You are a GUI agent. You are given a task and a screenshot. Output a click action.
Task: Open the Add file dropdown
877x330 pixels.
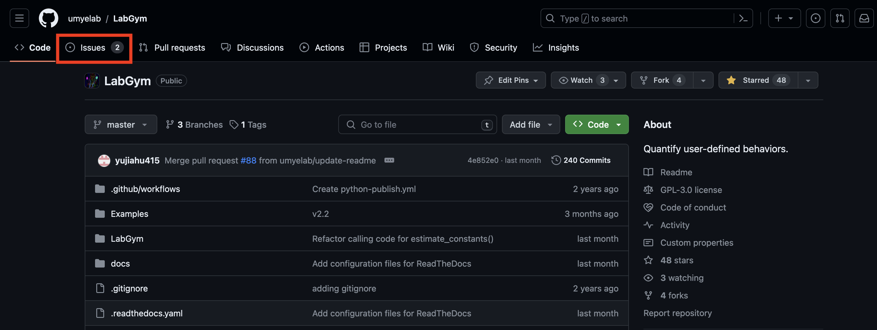coord(531,125)
